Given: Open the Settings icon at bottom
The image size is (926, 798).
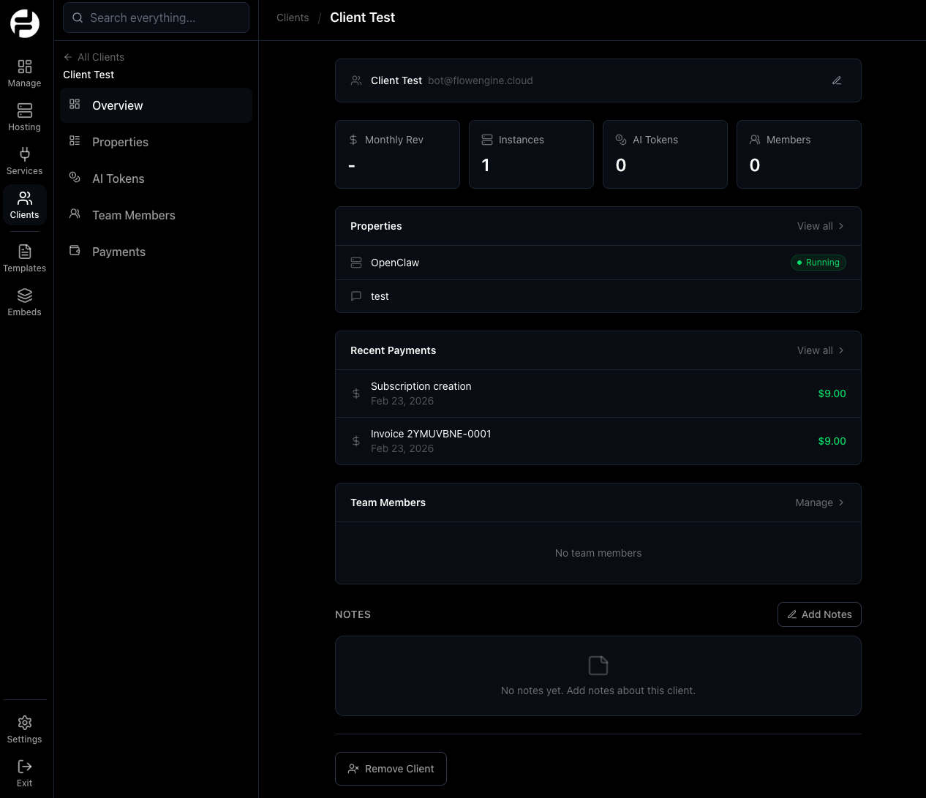Looking at the screenshot, I should (x=24, y=723).
